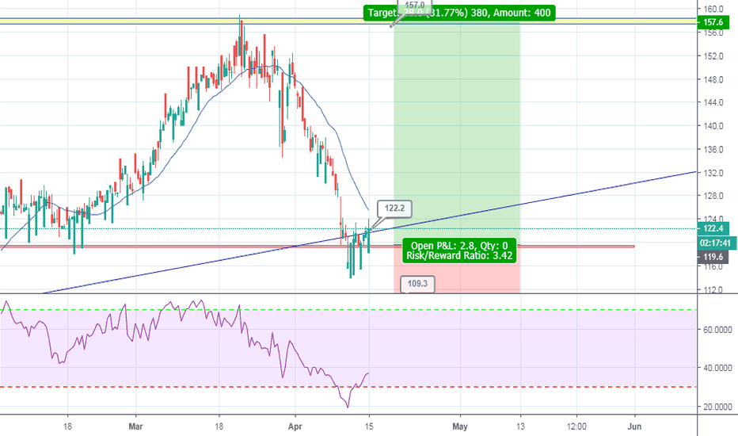
Task: Click the 12:00 label on the time axis
Action: (x=576, y=426)
